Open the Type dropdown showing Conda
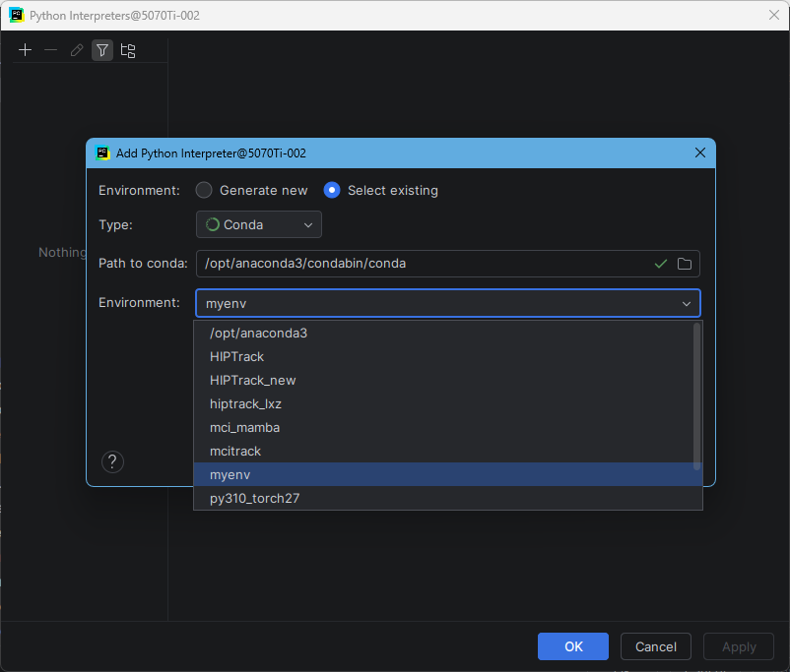Screen dimensions: 790x672 tap(259, 224)
